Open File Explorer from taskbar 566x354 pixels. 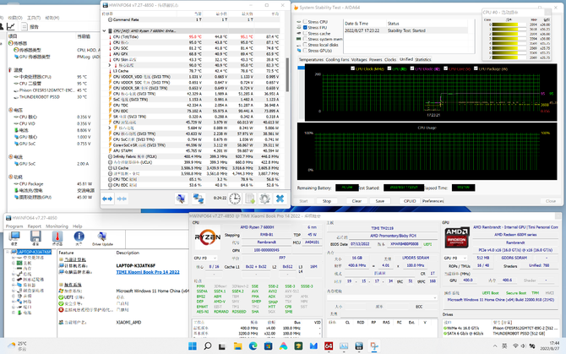pos(237,346)
